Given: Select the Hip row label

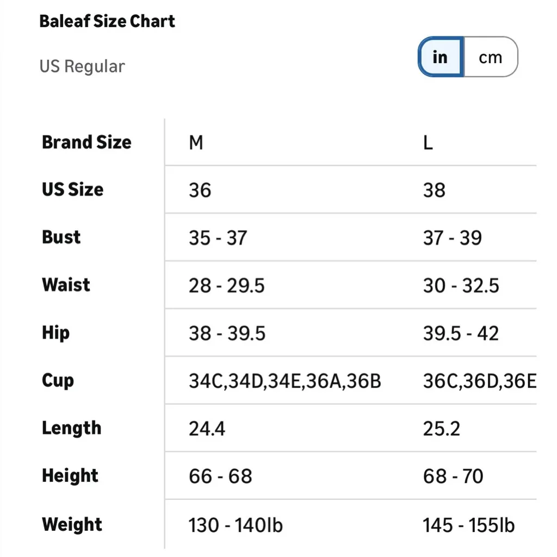Looking at the screenshot, I should point(55,333).
